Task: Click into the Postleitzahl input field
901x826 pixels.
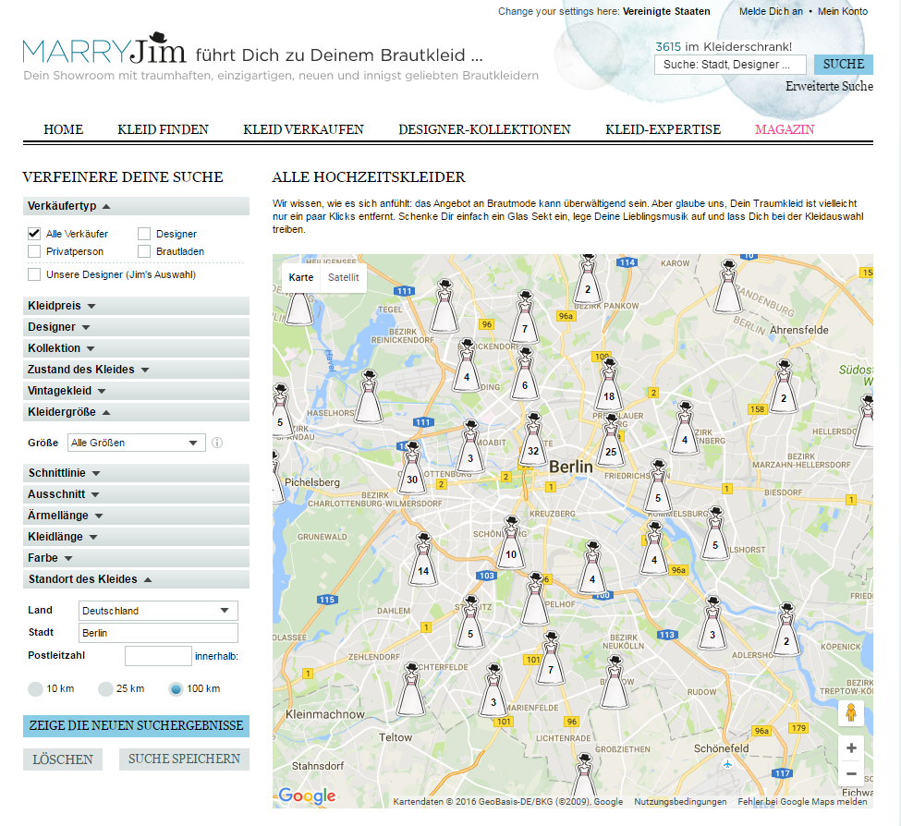Action: pos(157,656)
